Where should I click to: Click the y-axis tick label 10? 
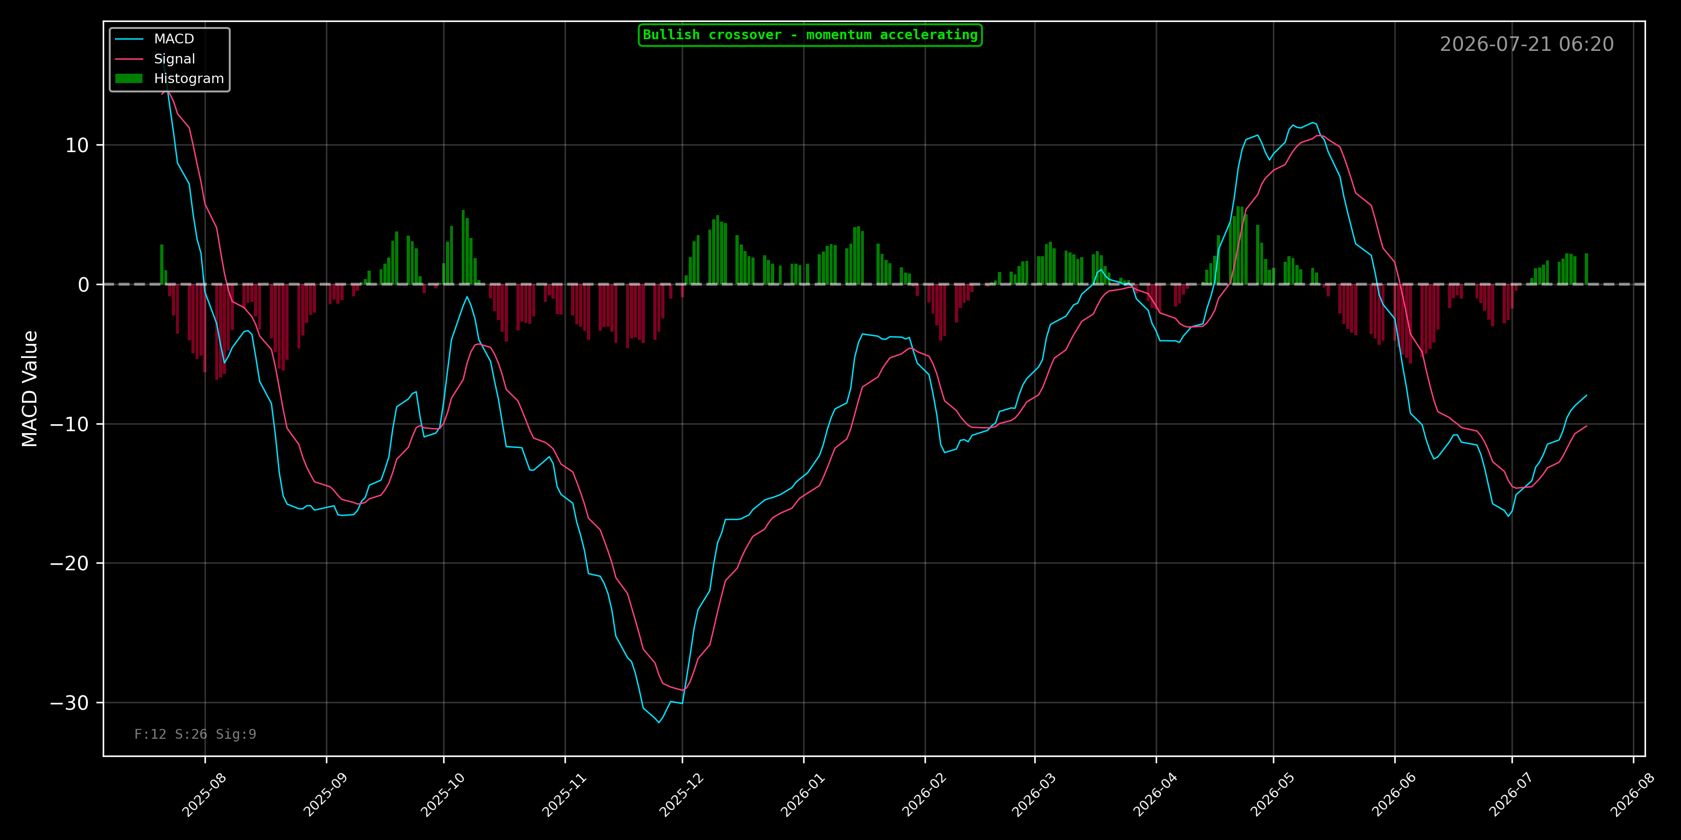click(77, 146)
